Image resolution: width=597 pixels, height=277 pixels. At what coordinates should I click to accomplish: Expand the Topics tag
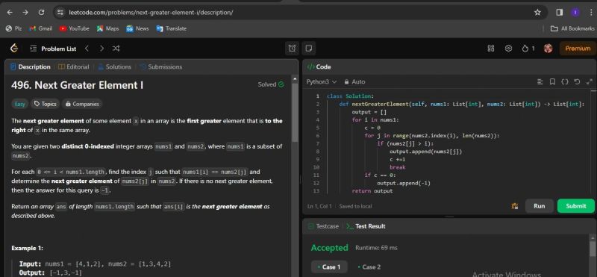click(45, 104)
